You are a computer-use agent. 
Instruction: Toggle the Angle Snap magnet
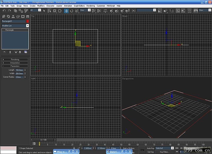pos(117,11)
